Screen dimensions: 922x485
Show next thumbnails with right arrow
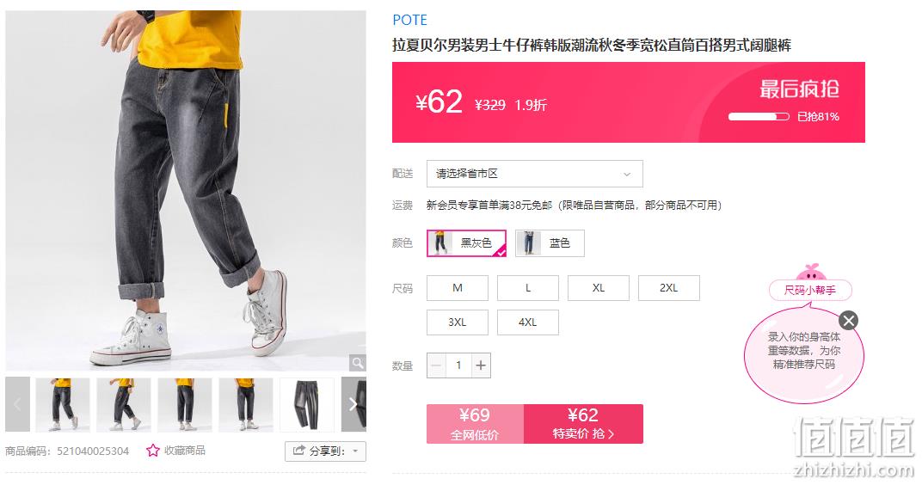tap(353, 404)
